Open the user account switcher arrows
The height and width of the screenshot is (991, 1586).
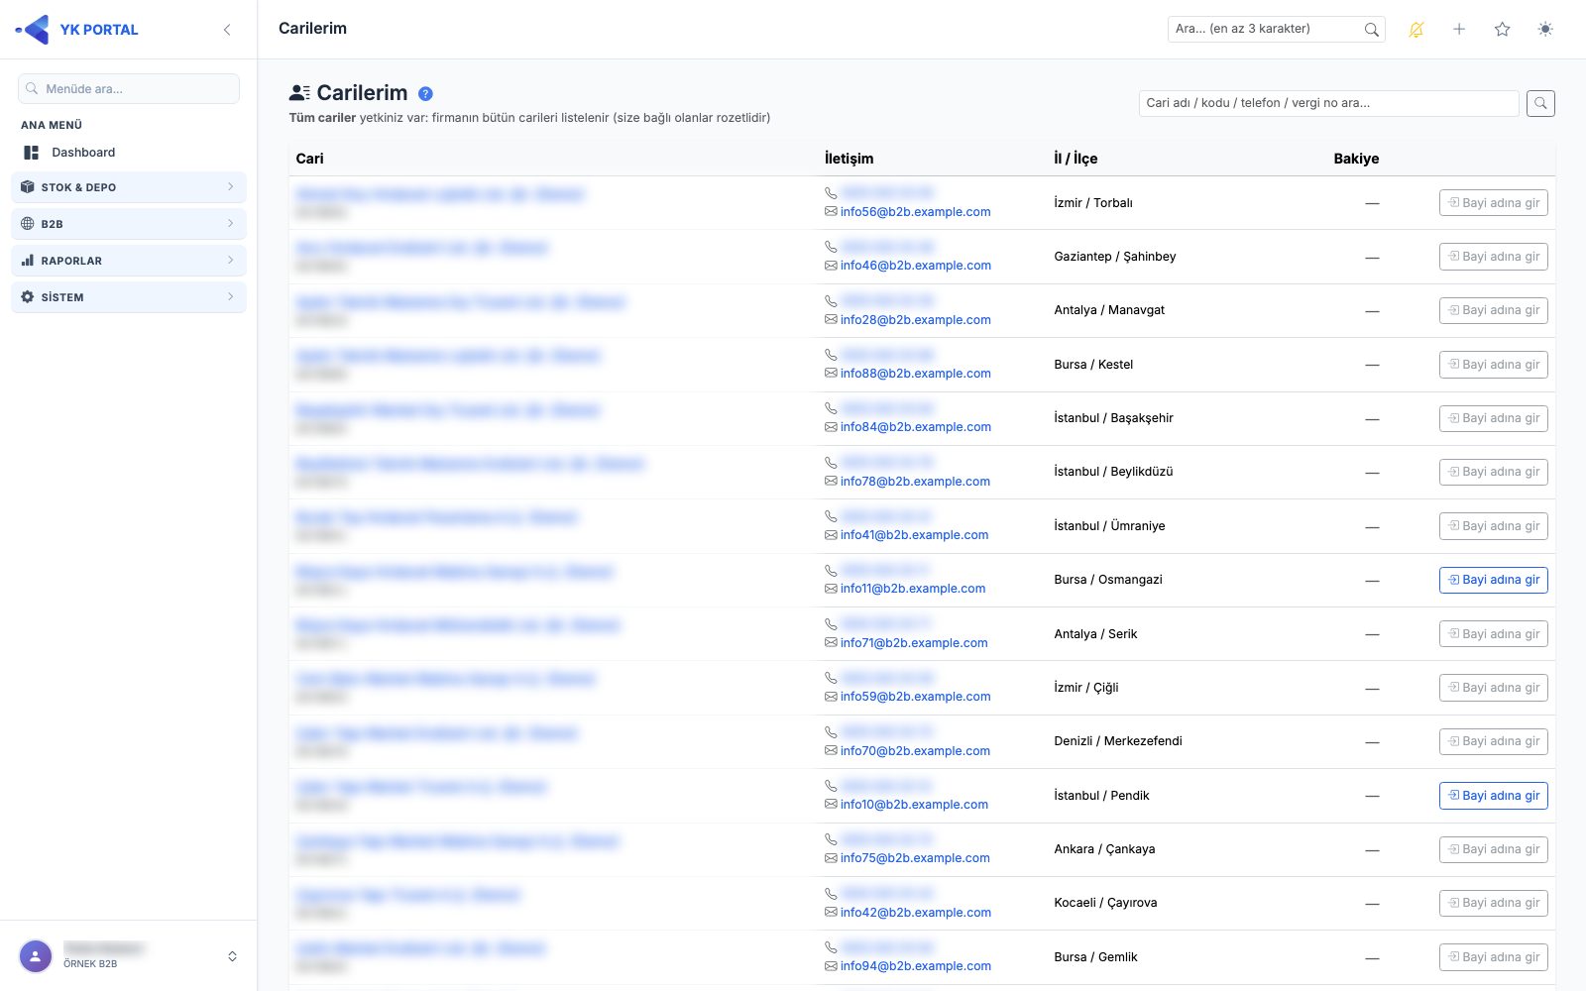coord(232,956)
